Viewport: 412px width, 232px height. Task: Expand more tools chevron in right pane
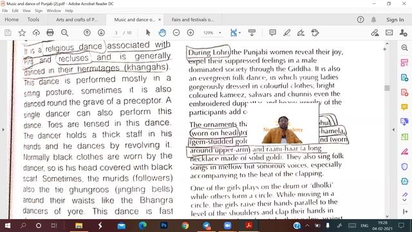(x=405, y=200)
